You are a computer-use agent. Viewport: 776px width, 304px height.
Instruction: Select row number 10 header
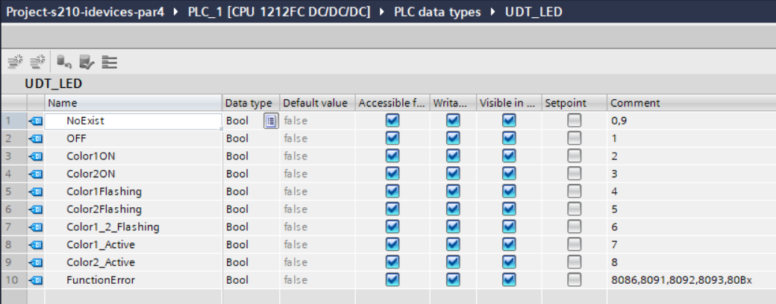click(13, 280)
